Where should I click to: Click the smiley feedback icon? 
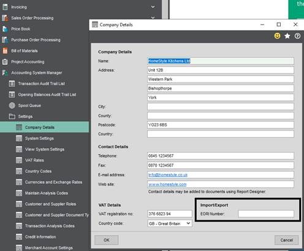pos(277,36)
